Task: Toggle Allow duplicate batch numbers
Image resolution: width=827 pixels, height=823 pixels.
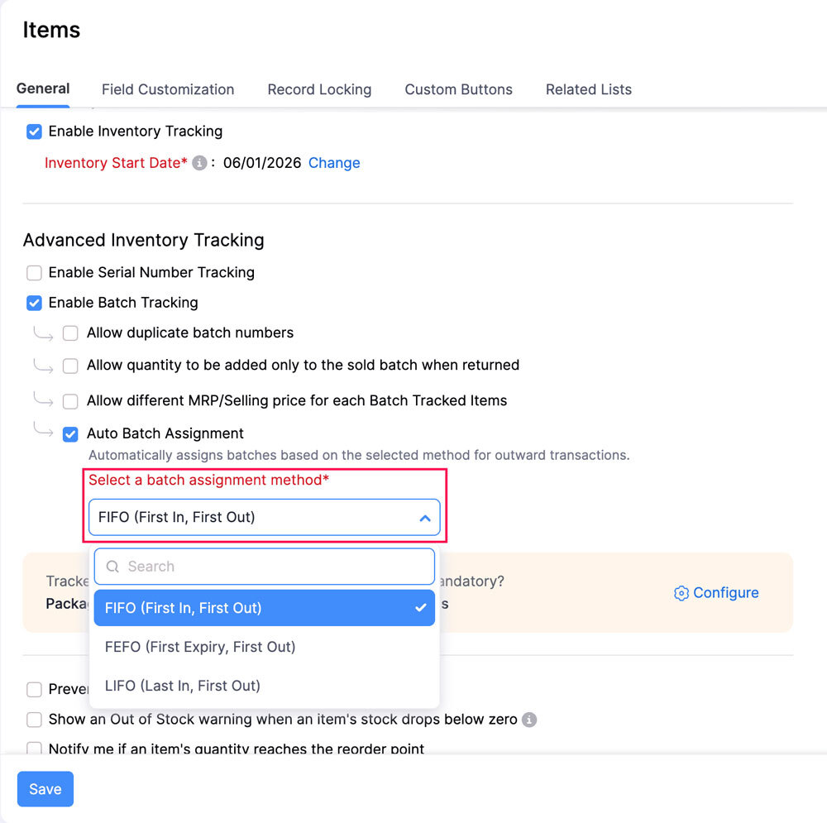Action: click(70, 333)
